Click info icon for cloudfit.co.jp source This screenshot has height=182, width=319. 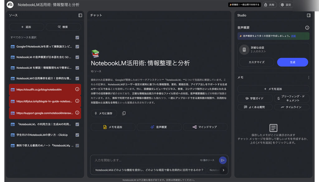[77, 89]
